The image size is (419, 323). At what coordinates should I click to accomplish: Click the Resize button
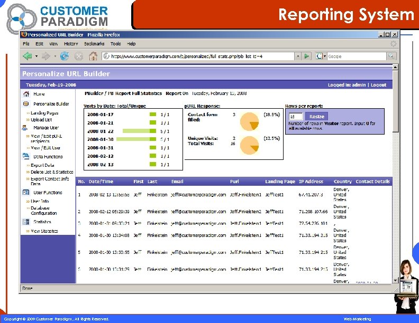317,117
